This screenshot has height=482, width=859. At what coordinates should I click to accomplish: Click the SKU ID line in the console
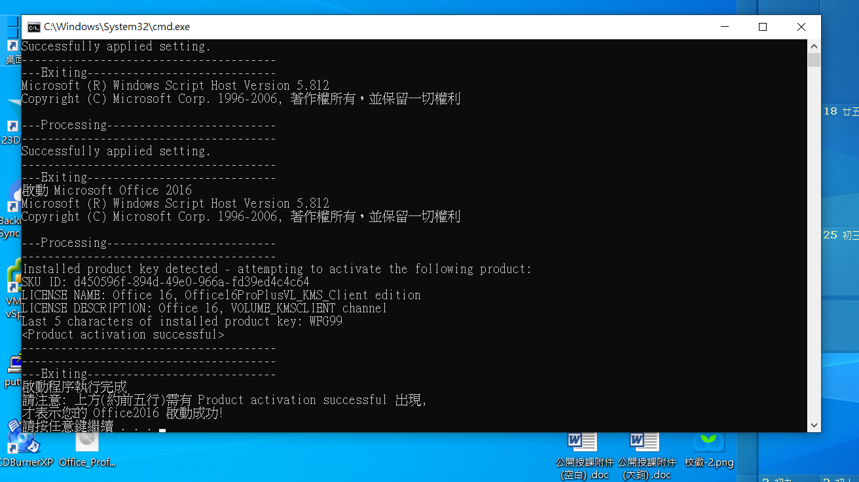tap(166, 282)
